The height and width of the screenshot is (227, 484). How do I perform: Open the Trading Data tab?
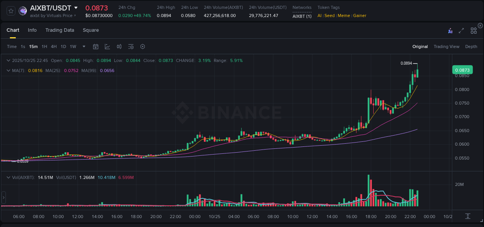(60, 30)
